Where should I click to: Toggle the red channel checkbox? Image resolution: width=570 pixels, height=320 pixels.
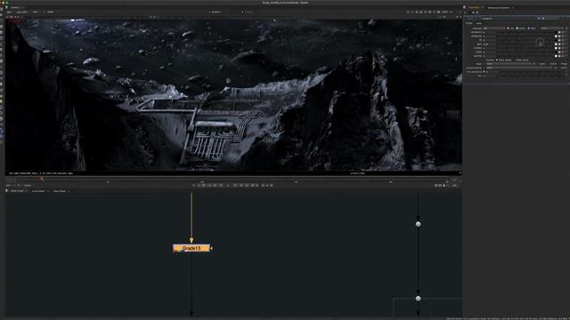pyautogui.click(x=509, y=28)
